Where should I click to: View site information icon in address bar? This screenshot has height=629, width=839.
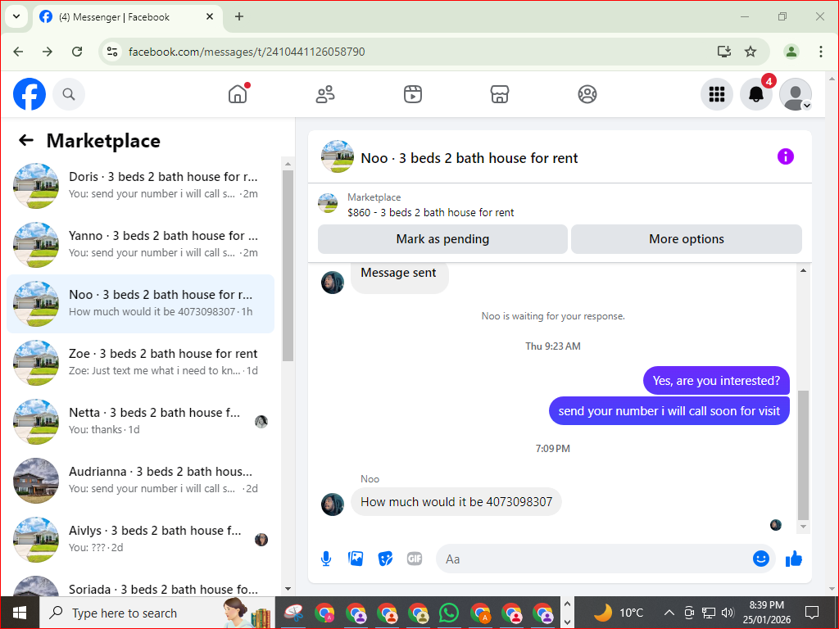pos(111,52)
